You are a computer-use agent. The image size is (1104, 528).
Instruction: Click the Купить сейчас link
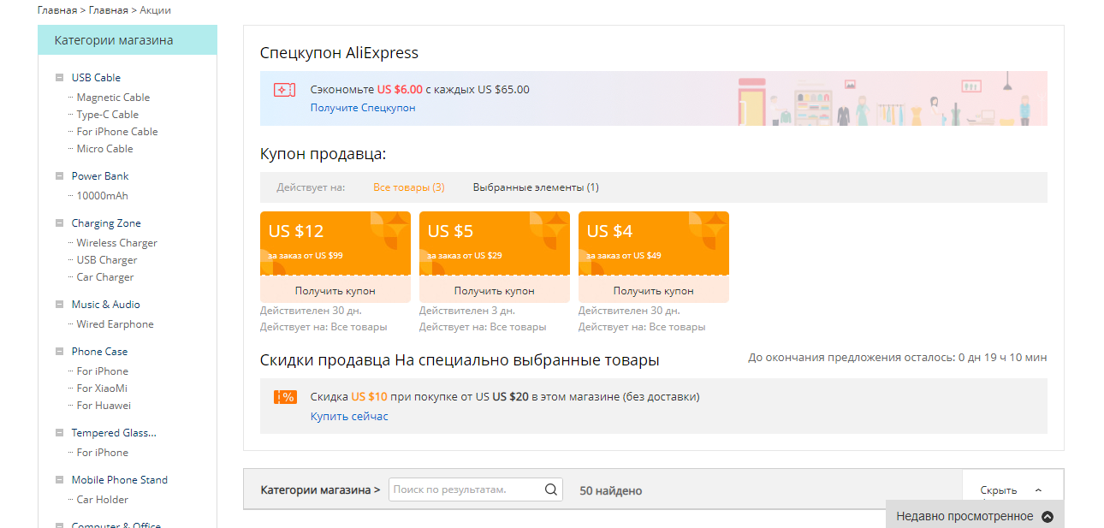pos(349,417)
